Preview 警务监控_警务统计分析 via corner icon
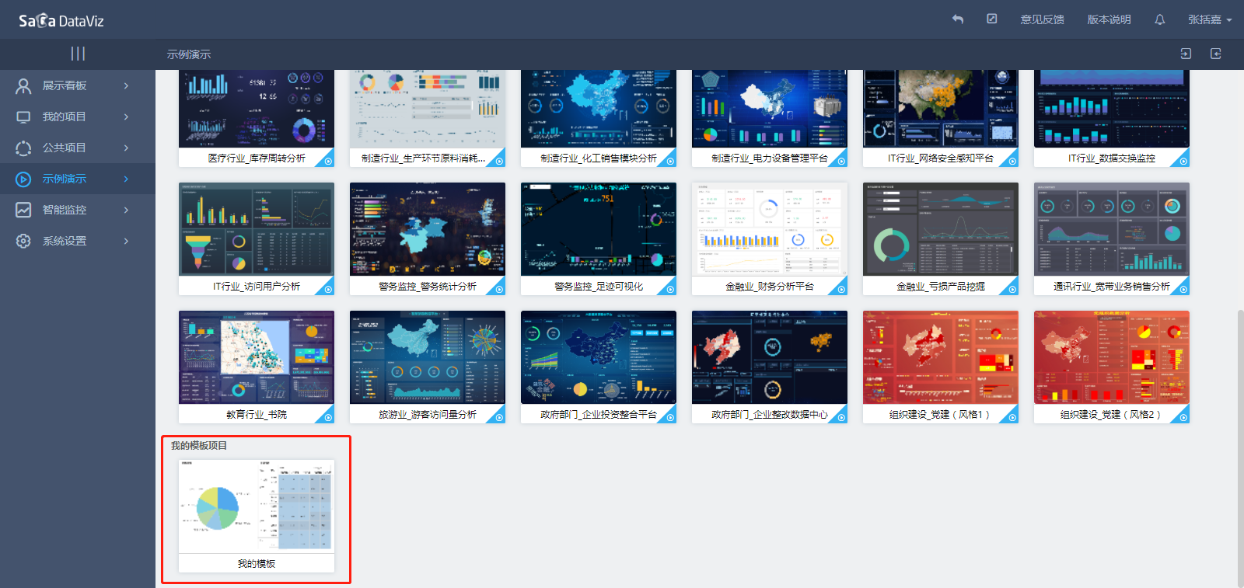Screen dimensions: 1244x588 (499, 289)
